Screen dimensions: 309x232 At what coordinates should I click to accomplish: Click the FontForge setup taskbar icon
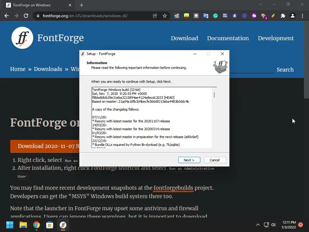[63, 225]
